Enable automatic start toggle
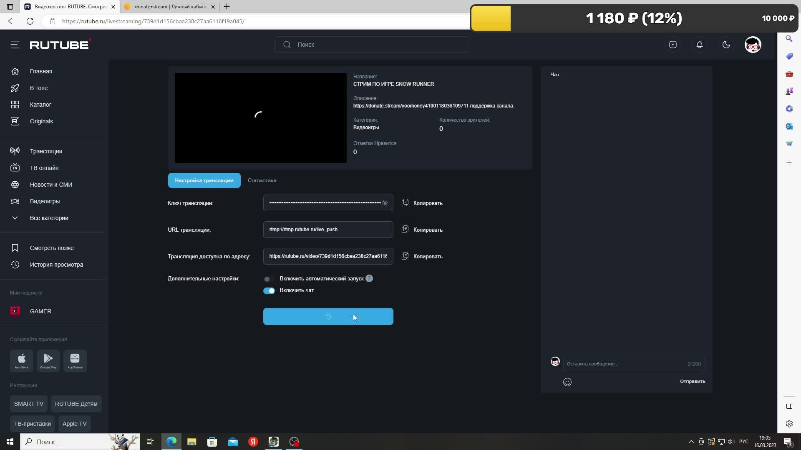The height and width of the screenshot is (450, 801). [x=268, y=279]
